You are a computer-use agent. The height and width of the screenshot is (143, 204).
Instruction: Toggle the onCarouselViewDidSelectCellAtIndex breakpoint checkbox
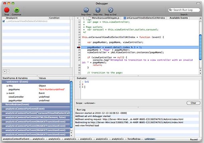point(4,21)
